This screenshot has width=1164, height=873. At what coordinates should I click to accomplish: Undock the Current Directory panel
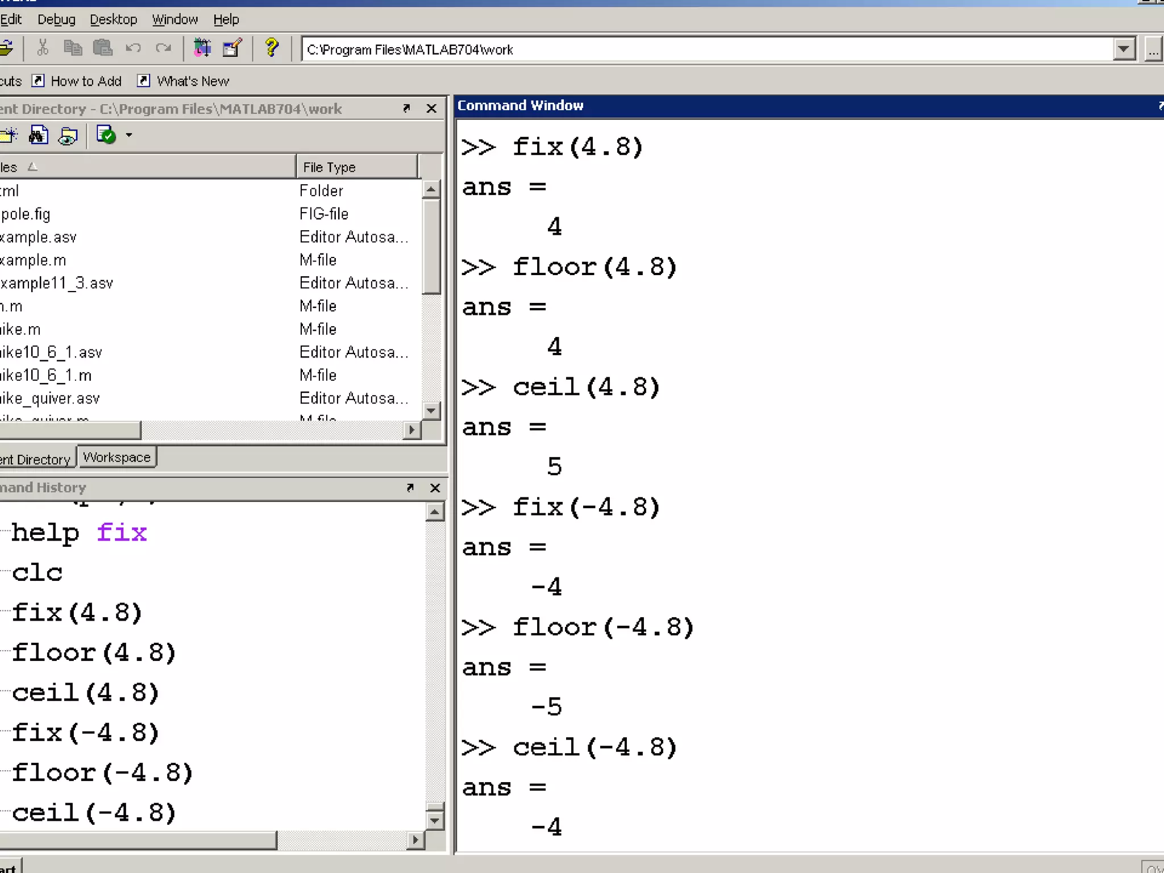coord(406,108)
